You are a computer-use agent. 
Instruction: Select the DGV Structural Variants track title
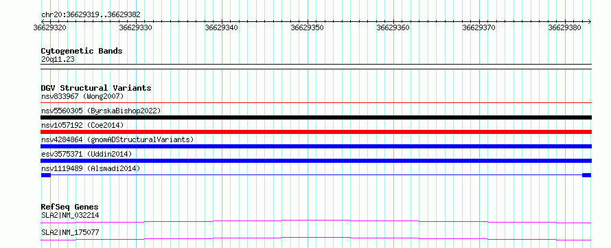(96, 88)
